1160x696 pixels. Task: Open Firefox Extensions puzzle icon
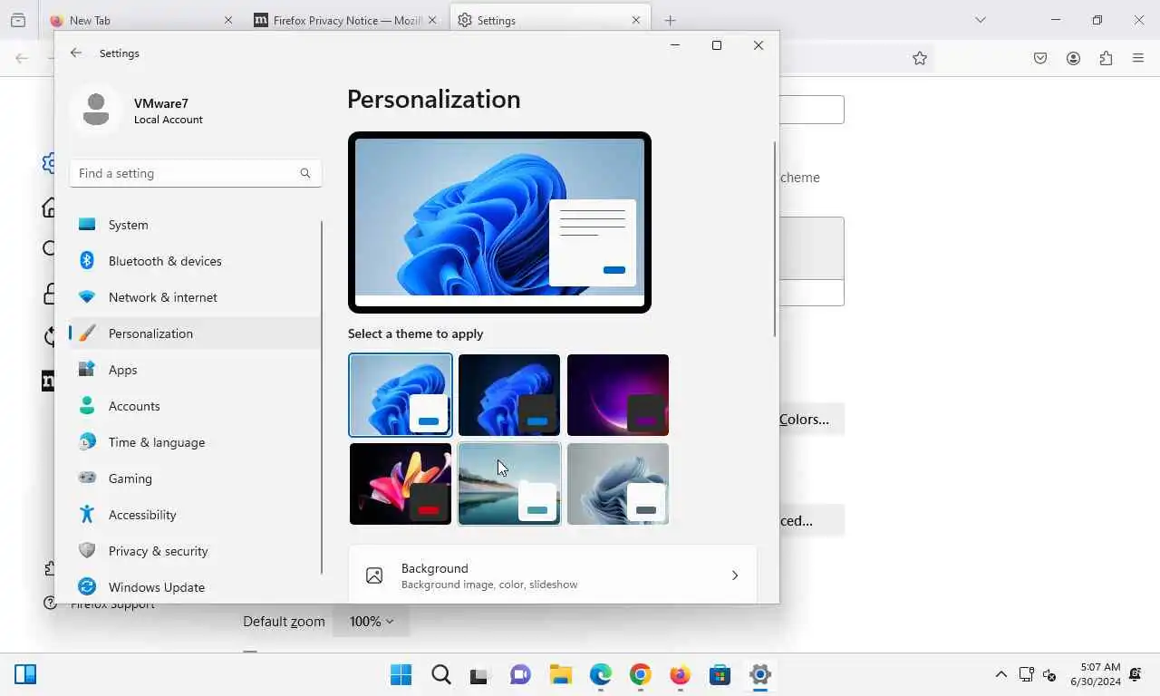pyautogui.click(x=1106, y=58)
